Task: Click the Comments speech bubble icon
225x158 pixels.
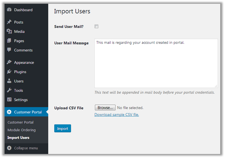Action: click(x=9, y=50)
